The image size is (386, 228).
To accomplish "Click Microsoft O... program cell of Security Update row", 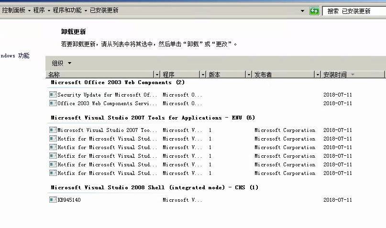I will click(182, 95).
